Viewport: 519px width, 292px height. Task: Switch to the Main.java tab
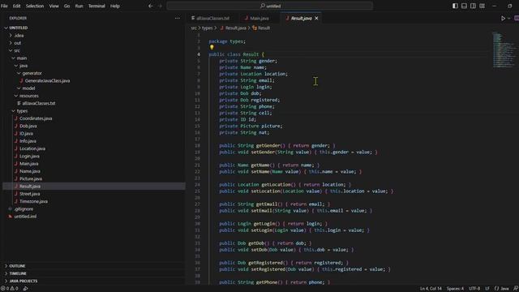(259, 18)
